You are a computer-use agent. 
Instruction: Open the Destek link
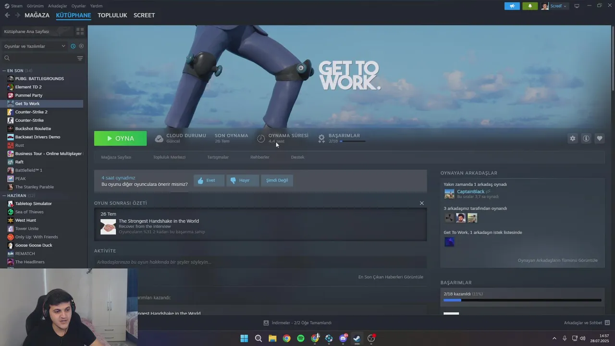pos(297,157)
